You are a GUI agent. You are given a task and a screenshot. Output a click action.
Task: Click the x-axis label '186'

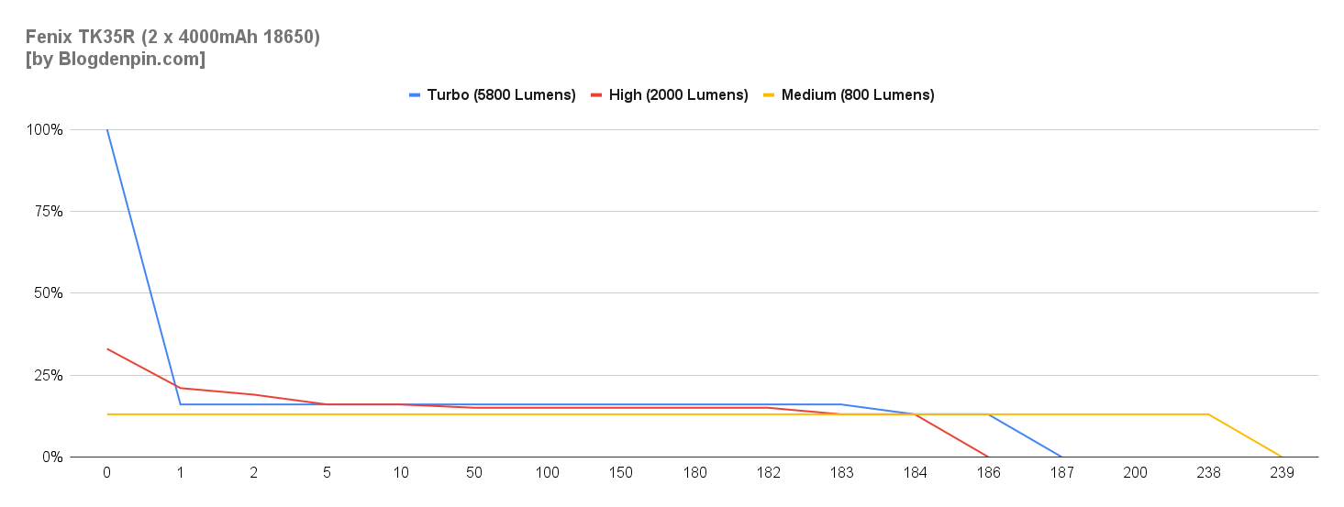tap(988, 473)
